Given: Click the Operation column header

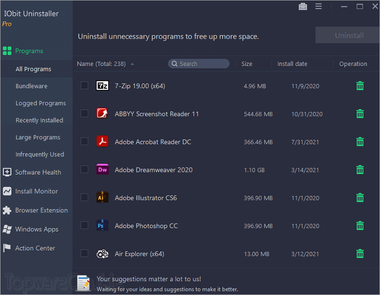Looking at the screenshot, I should [353, 64].
